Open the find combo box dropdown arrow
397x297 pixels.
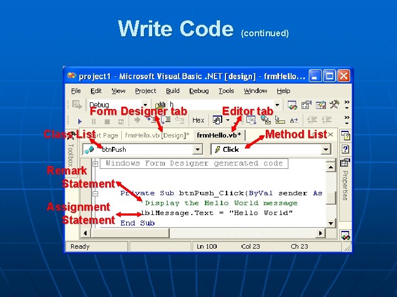(x=277, y=105)
